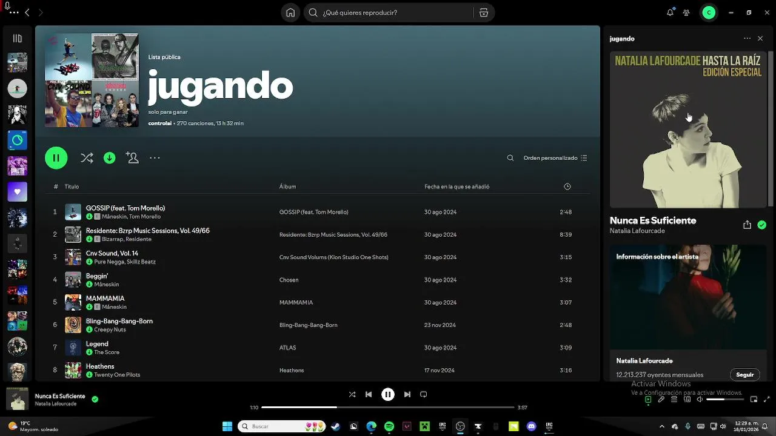Pause playback in bottom player bar

[x=388, y=394]
